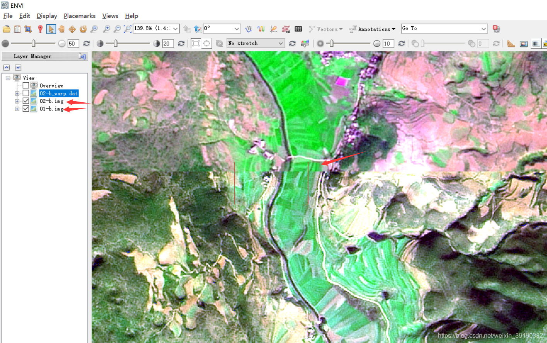Image resolution: width=547 pixels, height=343 pixels.
Task: Show the 02-b_warp.dat layer checkbox
Action: (26, 93)
